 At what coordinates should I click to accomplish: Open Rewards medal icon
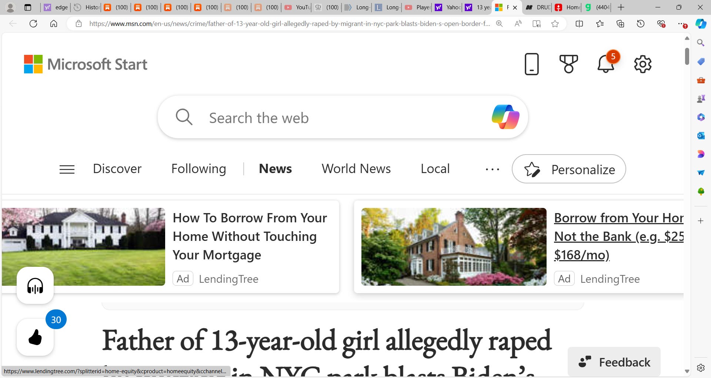pyautogui.click(x=568, y=64)
